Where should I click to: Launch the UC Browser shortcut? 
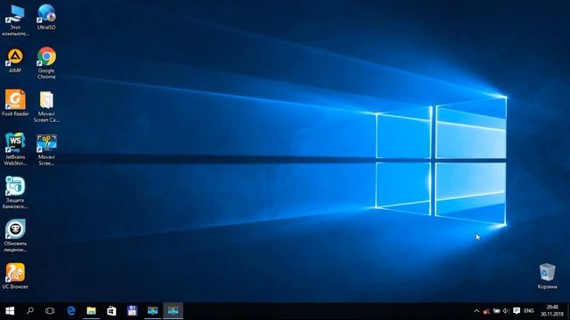[x=15, y=276]
